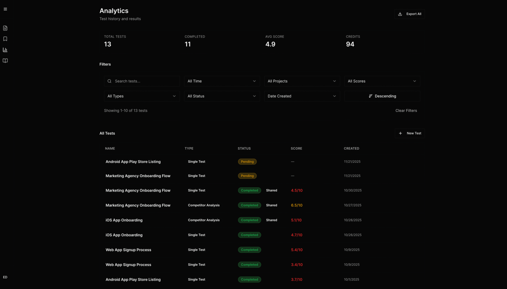Open the All Scores dropdown
Screen dimensions: 507x289
(382, 81)
